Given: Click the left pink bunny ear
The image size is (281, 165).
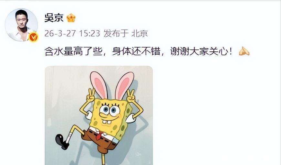Looking at the screenshot, I should click(x=99, y=84).
